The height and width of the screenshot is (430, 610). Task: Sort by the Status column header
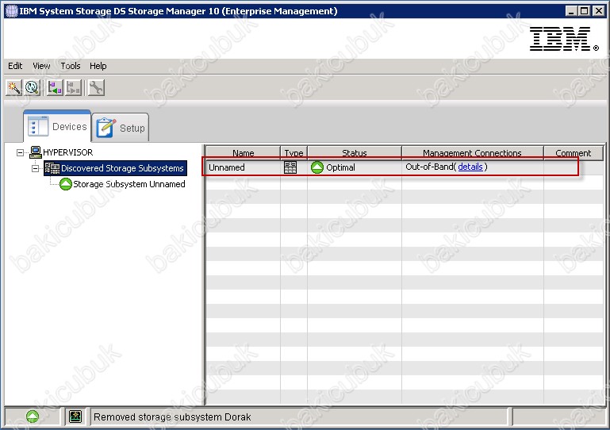tap(355, 153)
